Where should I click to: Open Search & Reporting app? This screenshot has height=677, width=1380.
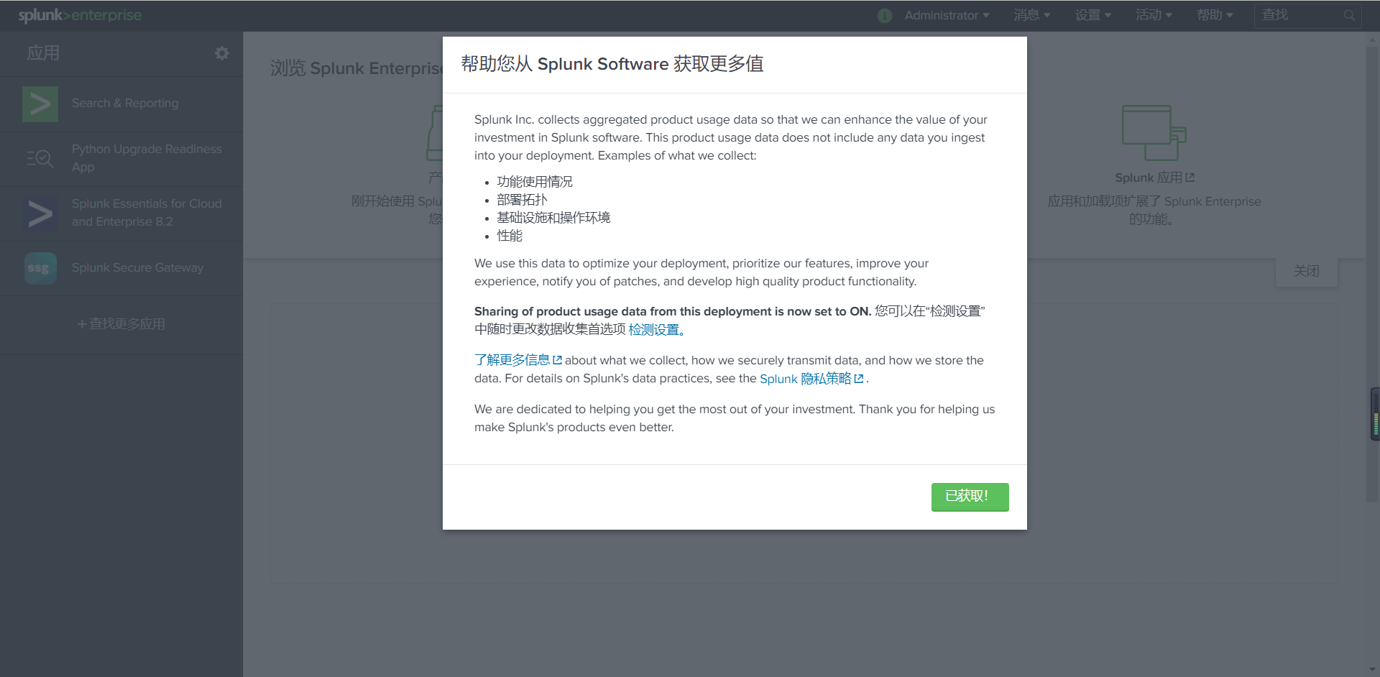coord(125,103)
